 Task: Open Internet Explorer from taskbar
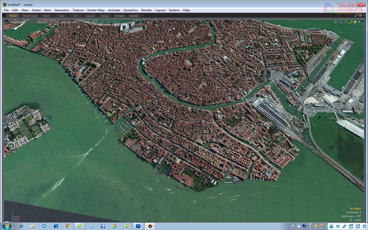(x=21, y=226)
